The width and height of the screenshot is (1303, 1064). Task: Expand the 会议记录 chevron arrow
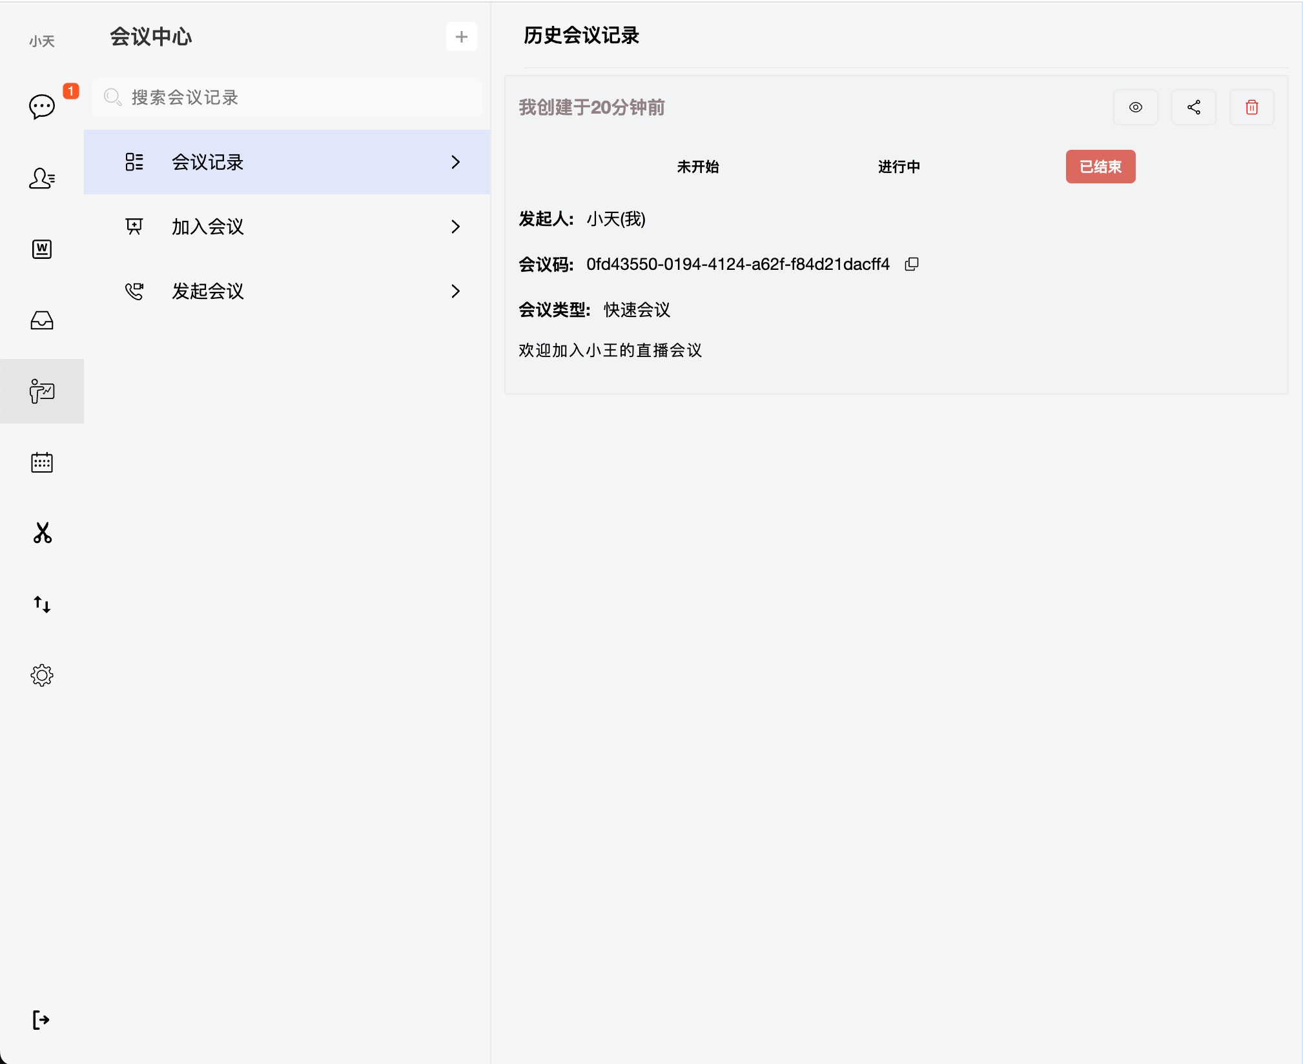[456, 162]
